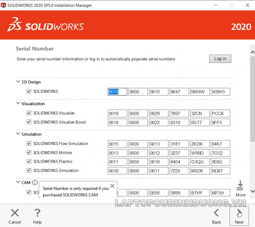Click Motion serial field 0013

coord(117,153)
